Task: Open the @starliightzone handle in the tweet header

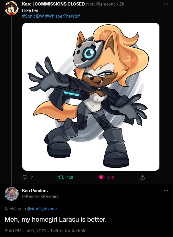Action: pyautogui.click(x=101, y=4)
